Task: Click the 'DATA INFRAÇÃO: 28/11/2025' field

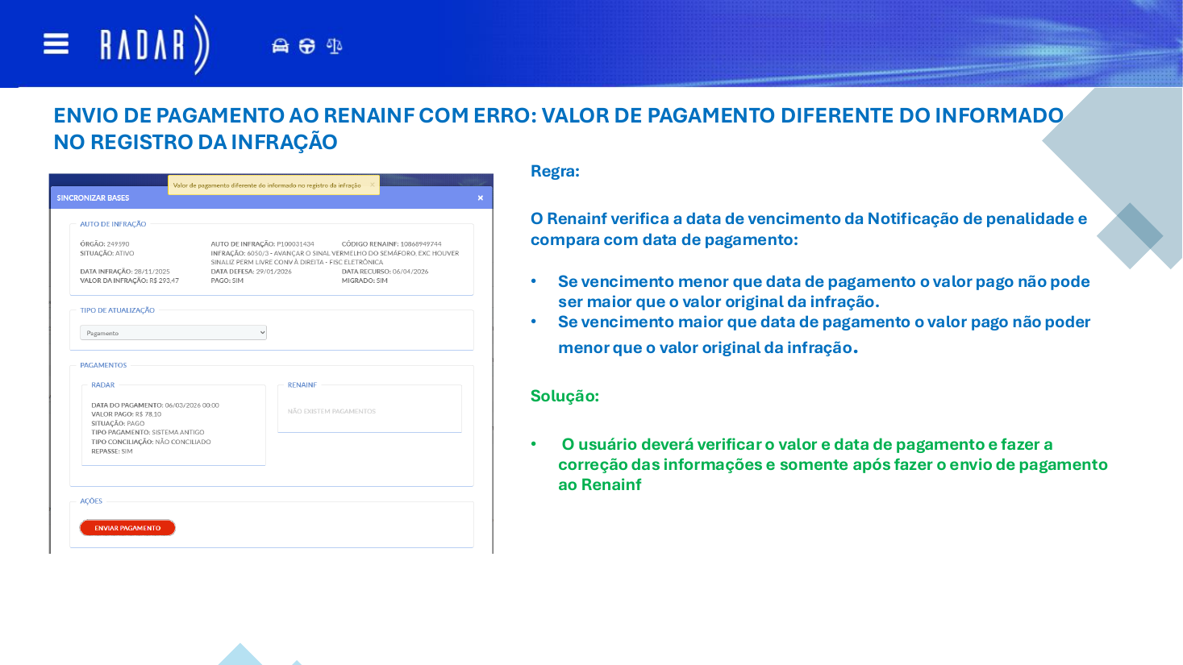Action: pos(125,272)
